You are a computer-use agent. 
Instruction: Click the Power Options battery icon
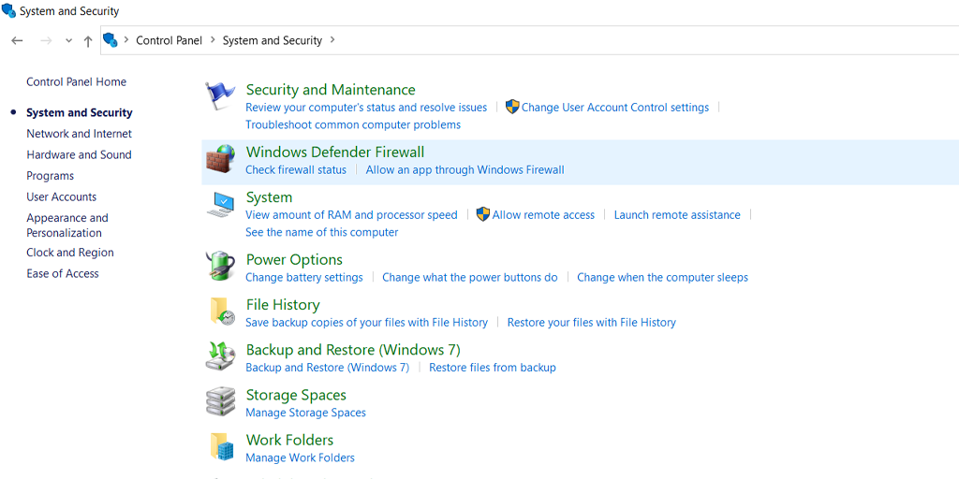click(x=220, y=266)
